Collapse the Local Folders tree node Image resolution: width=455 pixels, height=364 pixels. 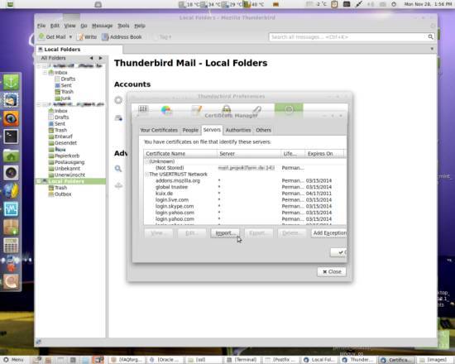pyautogui.click(x=39, y=181)
